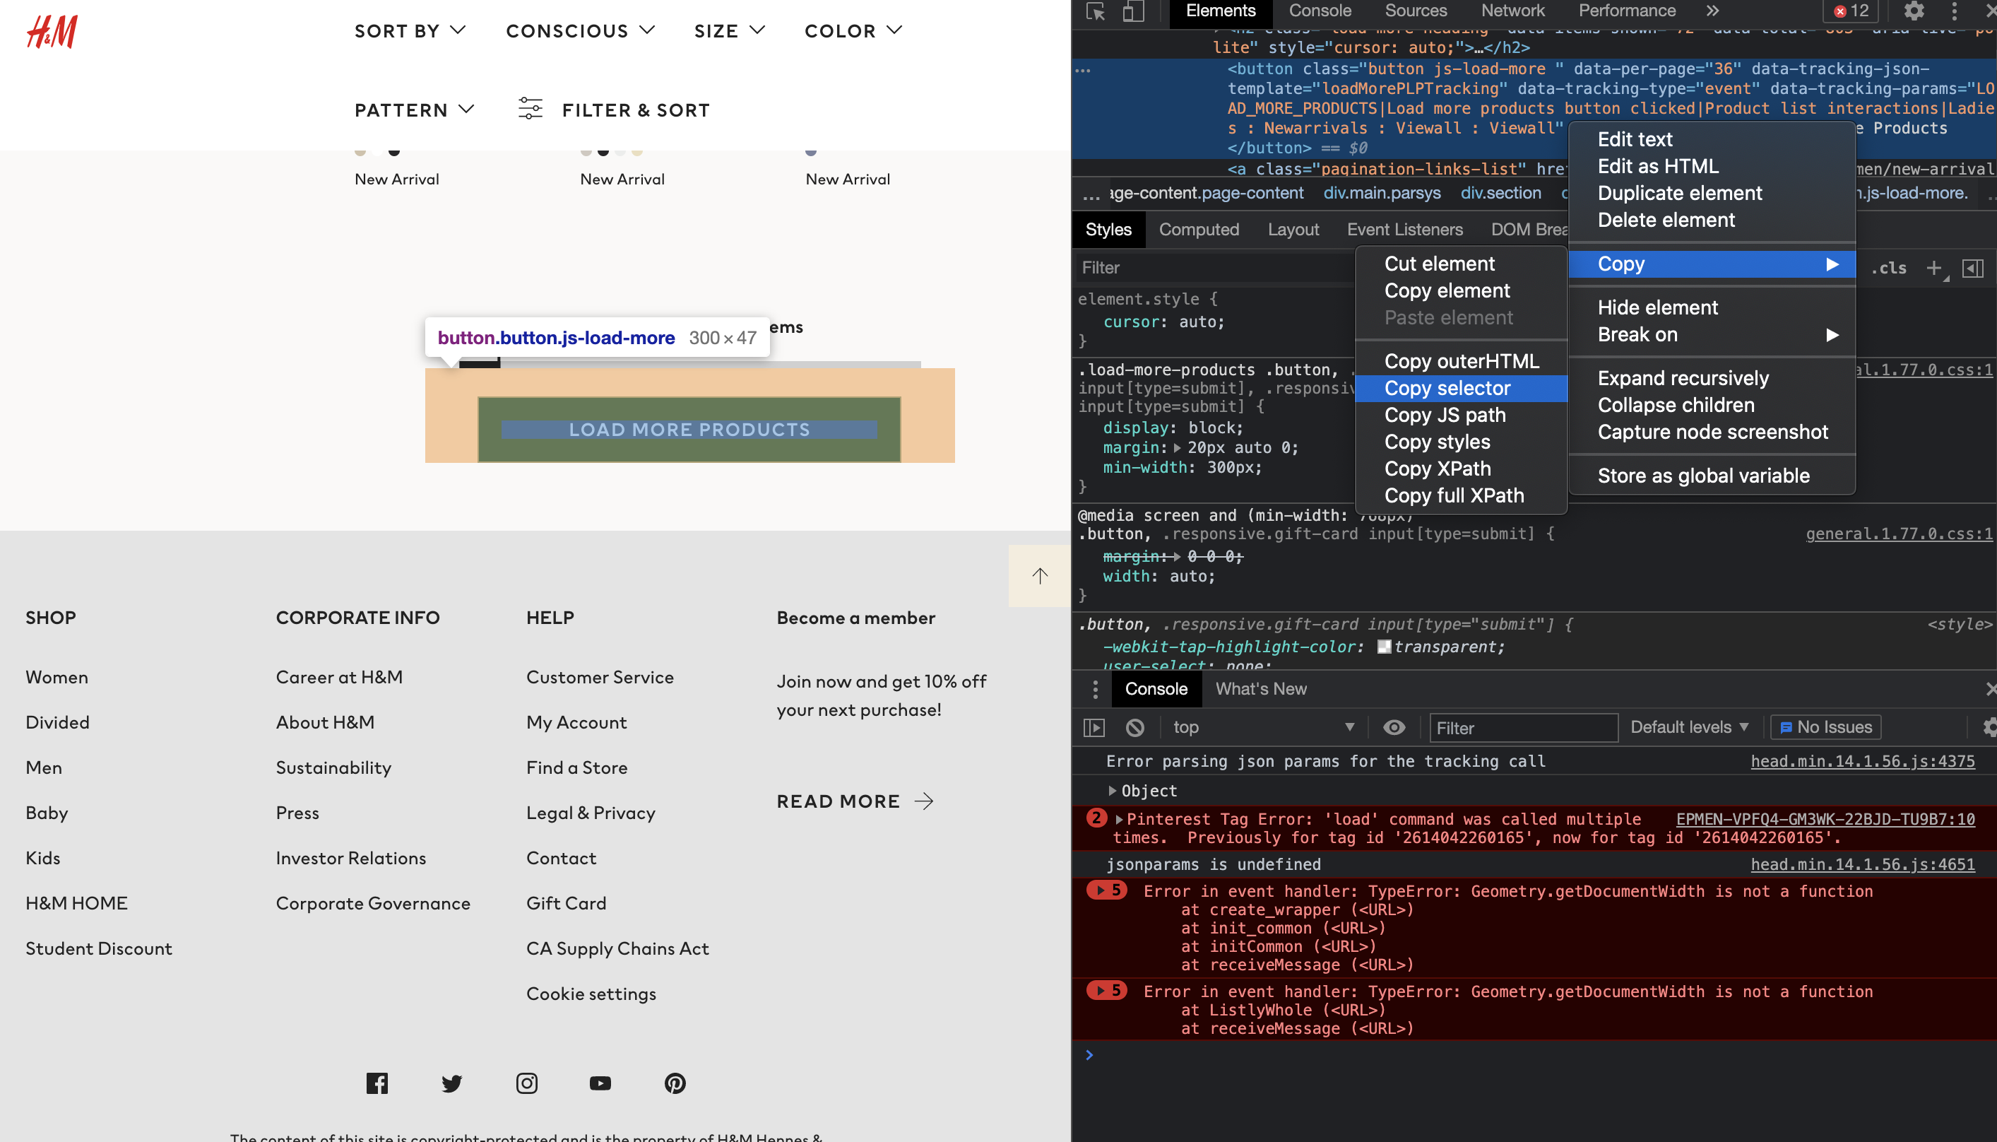Viewport: 1997px width, 1142px height.
Task: Click the console sidebar toggle icon
Action: point(1094,727)
